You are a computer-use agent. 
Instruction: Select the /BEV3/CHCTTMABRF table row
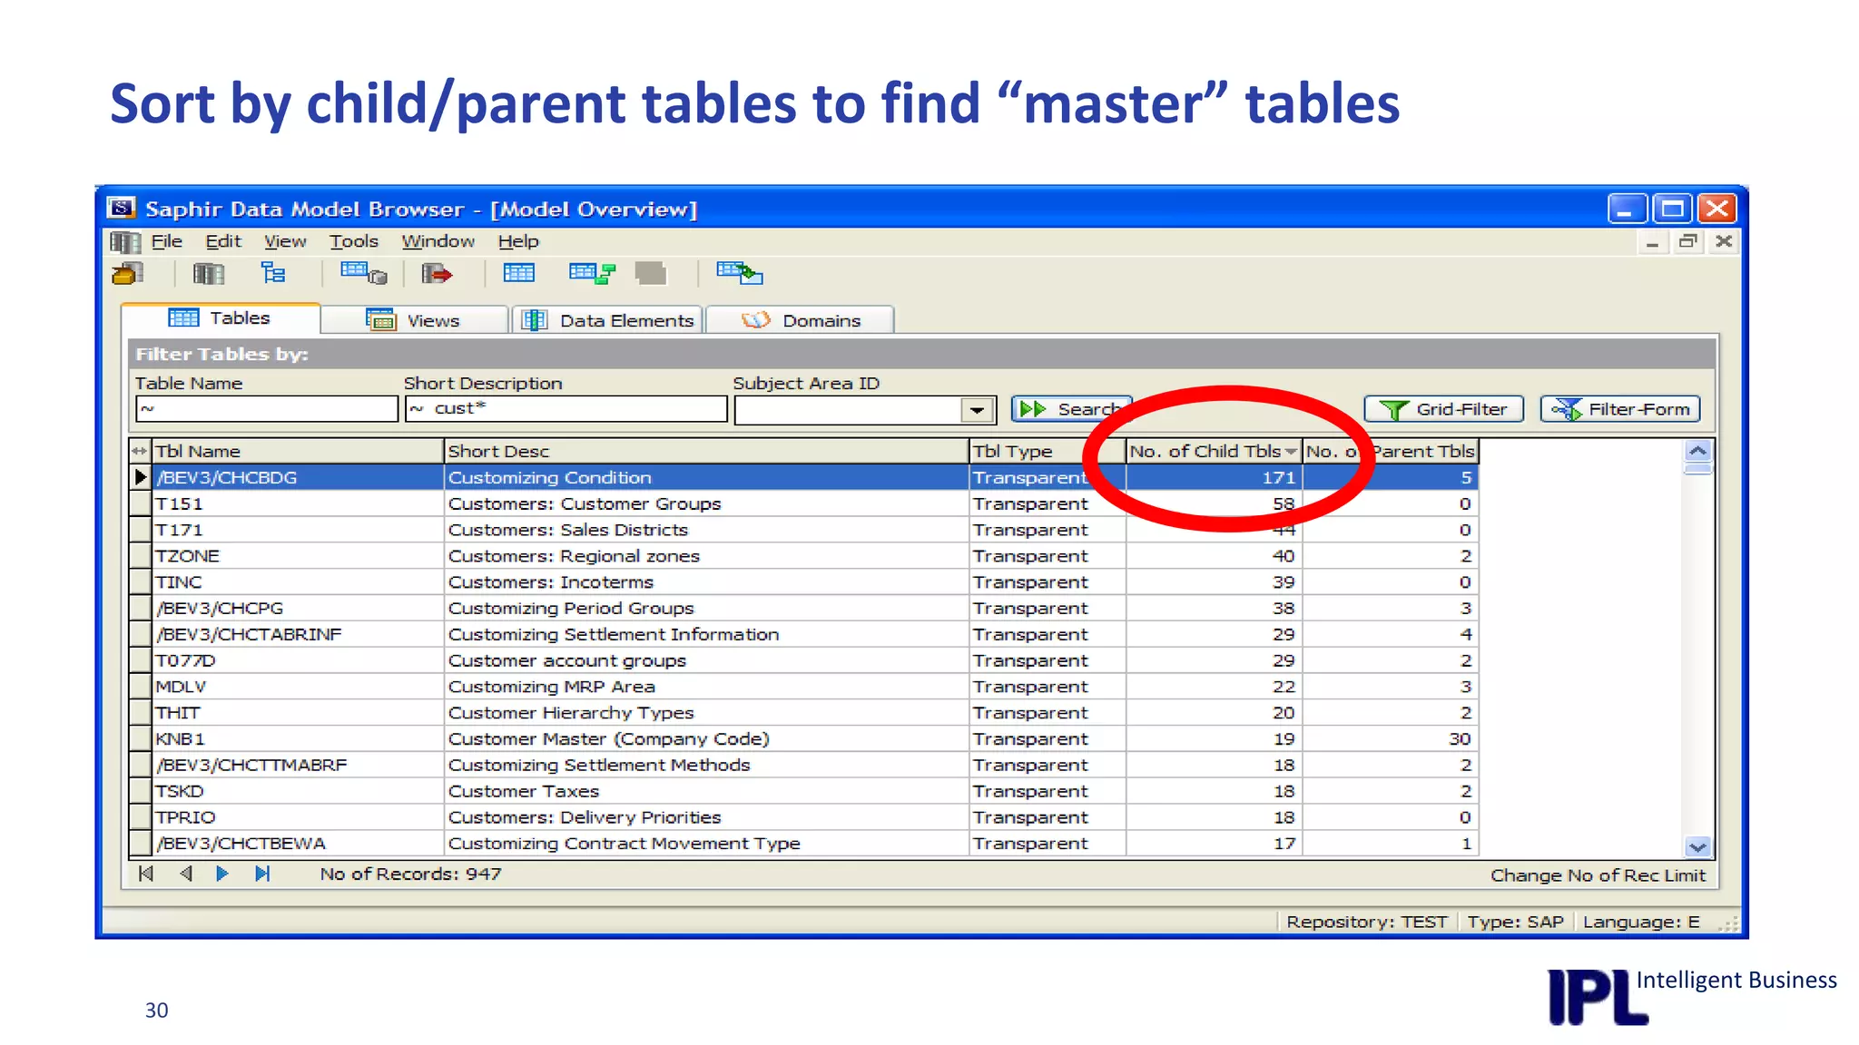(x=804, y=765)
